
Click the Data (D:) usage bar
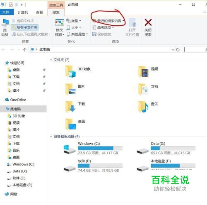coord(173,148)
